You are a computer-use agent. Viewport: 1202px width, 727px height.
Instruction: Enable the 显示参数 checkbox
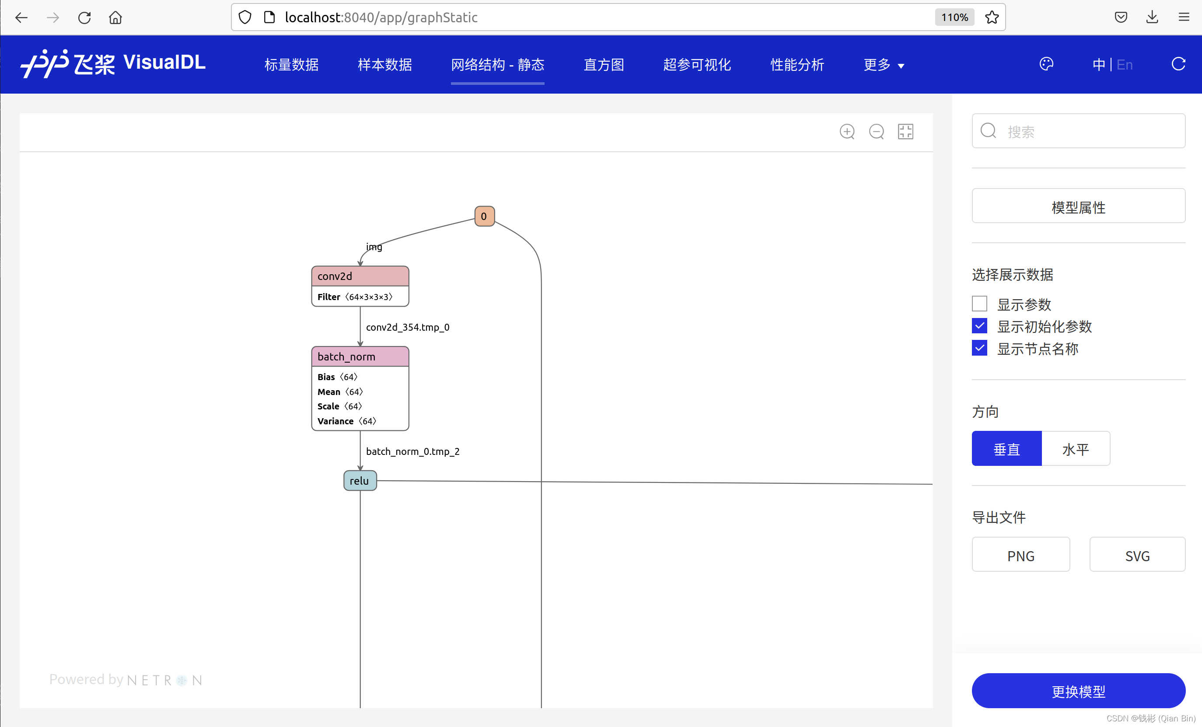click(x=979, y=304)
